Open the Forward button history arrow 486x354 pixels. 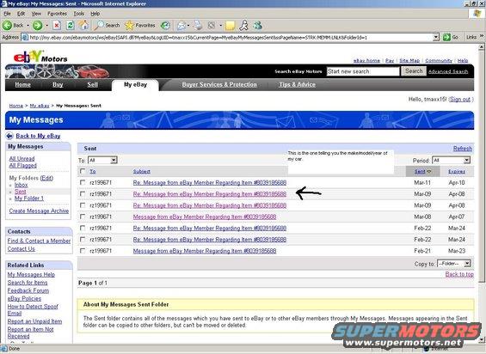point(46,26)
